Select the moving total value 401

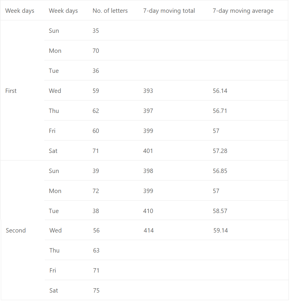click(x=148, y=151)
